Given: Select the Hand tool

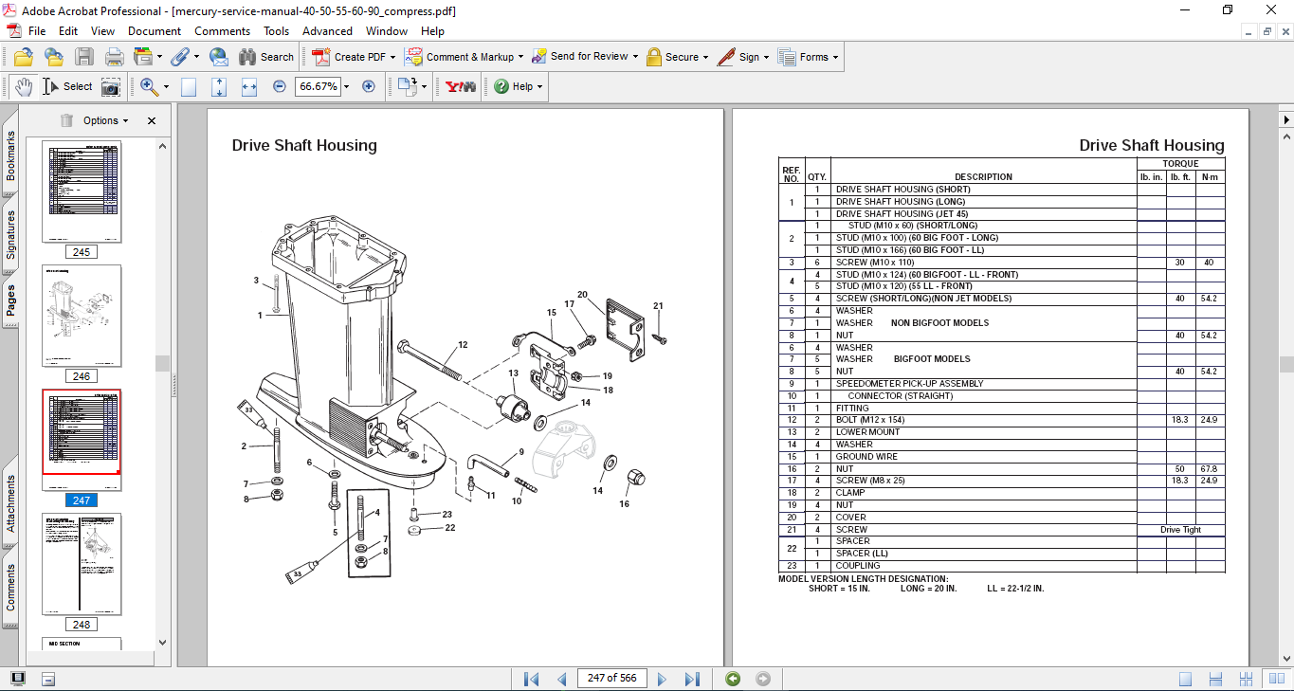Looking at the screenshot, I should coord(23,86).
